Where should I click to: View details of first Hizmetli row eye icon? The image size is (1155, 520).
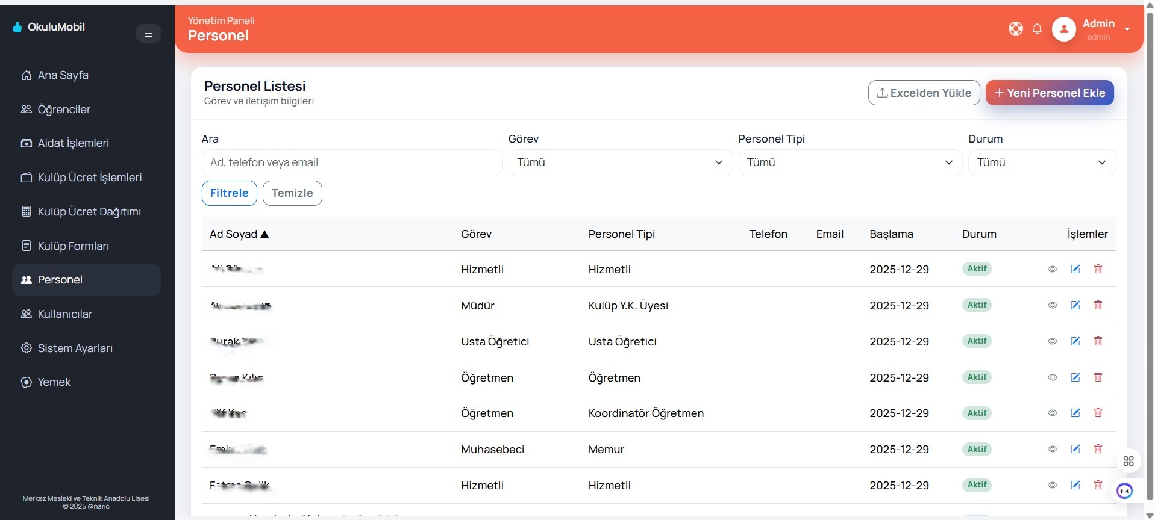pos(1052,269)
